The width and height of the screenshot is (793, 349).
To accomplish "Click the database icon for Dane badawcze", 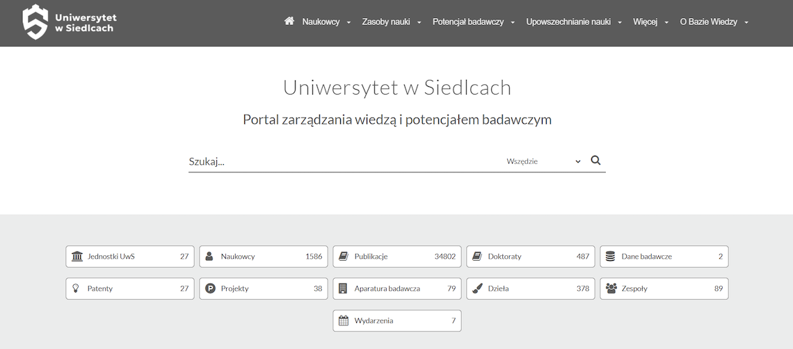I will pyautogui.click(x=611, y=257).
